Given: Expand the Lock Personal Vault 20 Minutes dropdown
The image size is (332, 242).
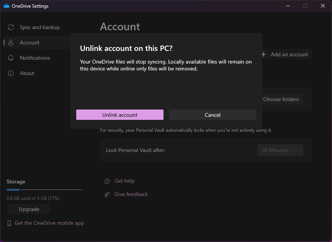Looking at the screenshot, I should coord(280,150).
